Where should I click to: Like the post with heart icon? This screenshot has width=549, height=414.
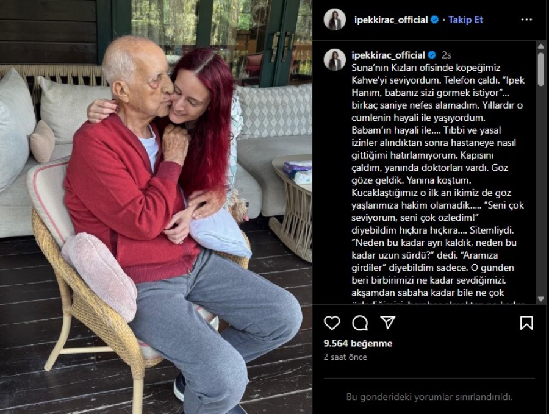tap(332, 323)
